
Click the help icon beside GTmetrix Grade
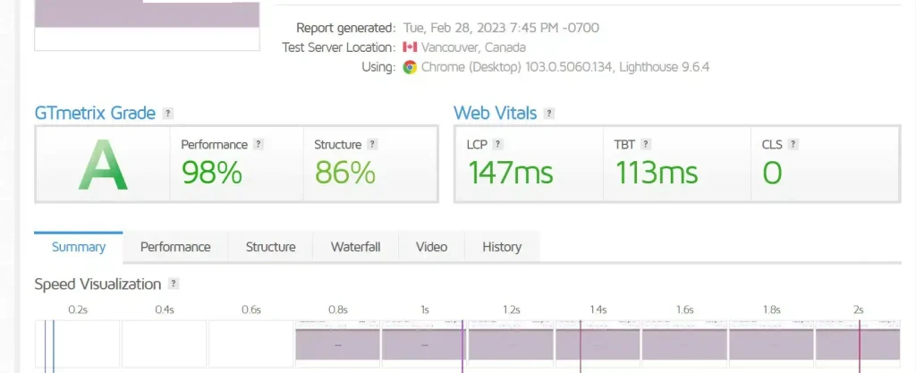click(168, 114)
